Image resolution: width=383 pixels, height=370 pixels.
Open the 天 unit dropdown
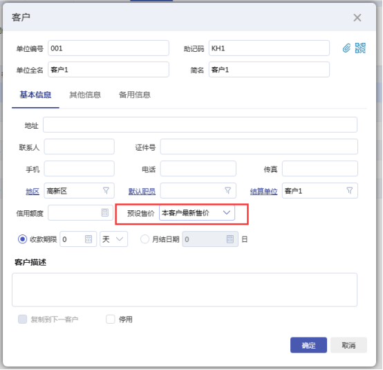click(113, 239)
